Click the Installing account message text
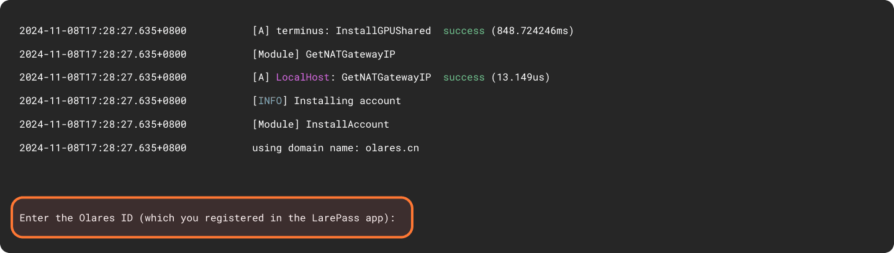 point(347,101)
